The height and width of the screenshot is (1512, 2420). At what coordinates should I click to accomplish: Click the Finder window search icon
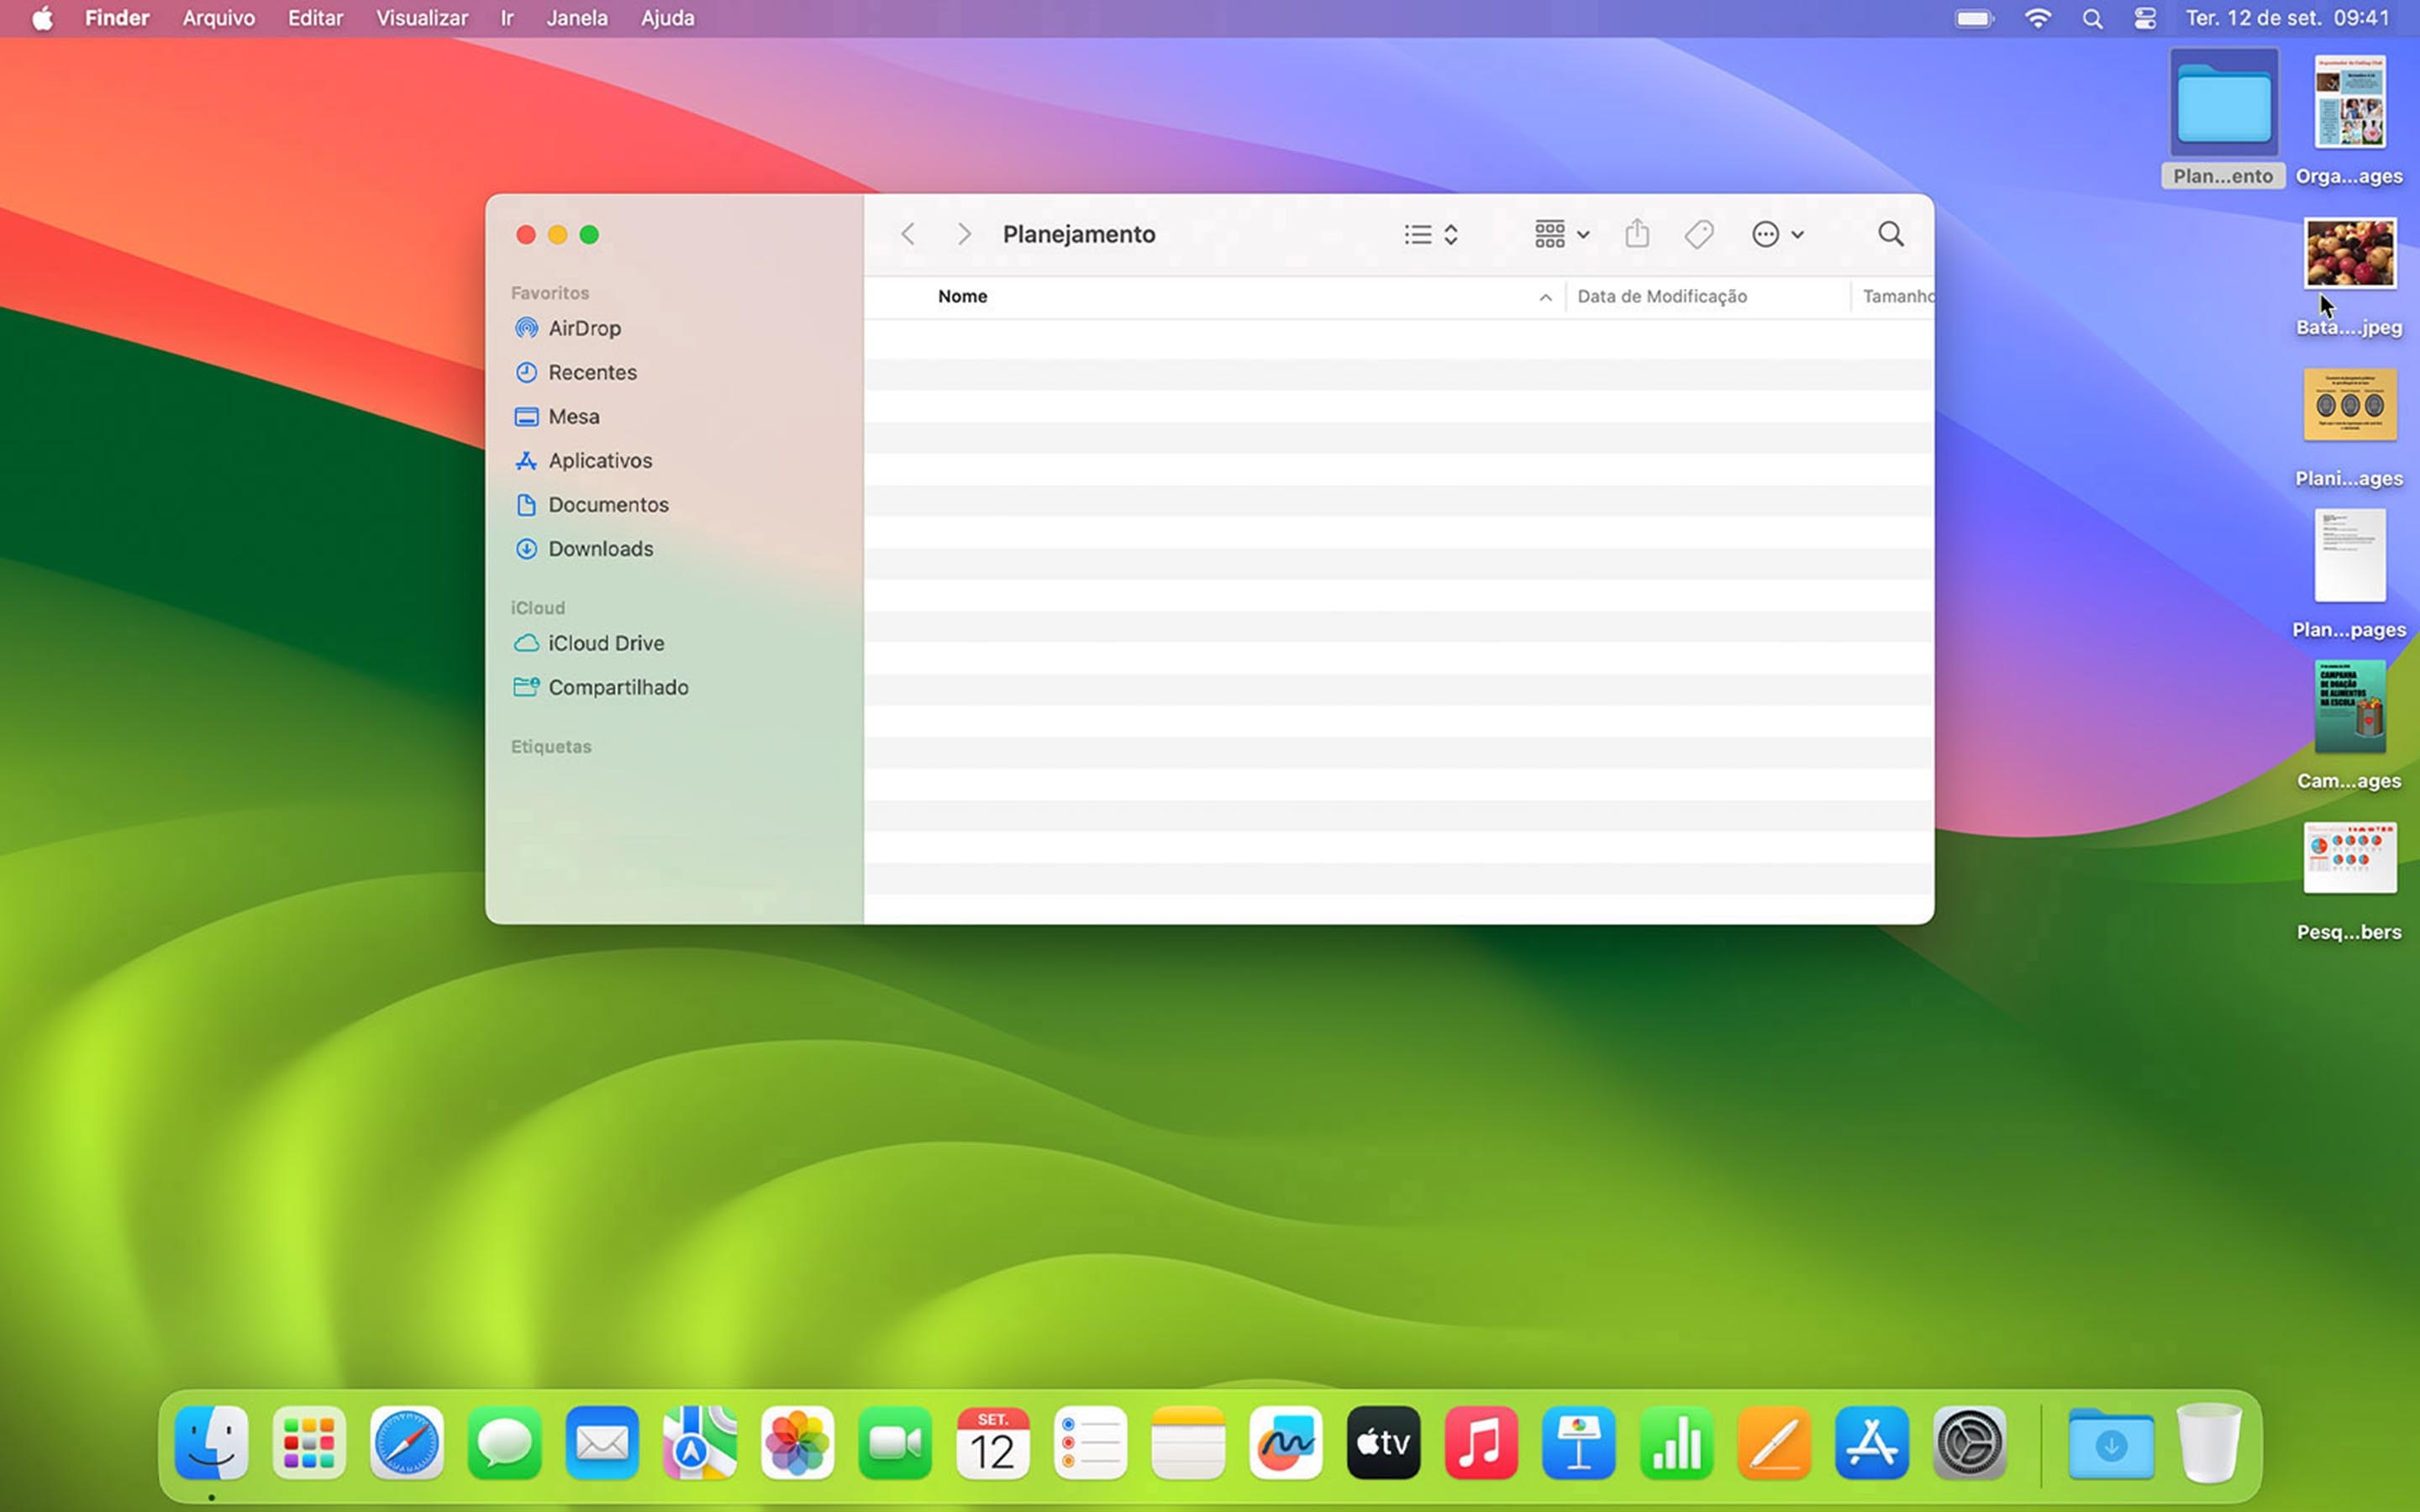coord(1890,234)
